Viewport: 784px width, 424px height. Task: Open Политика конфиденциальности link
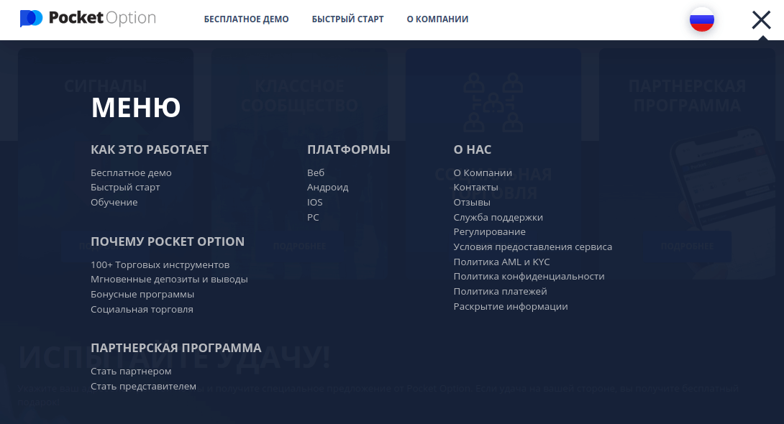tap(529, 277)
